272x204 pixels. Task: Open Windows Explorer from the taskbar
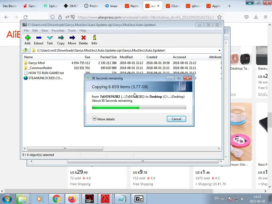point(22,199)
